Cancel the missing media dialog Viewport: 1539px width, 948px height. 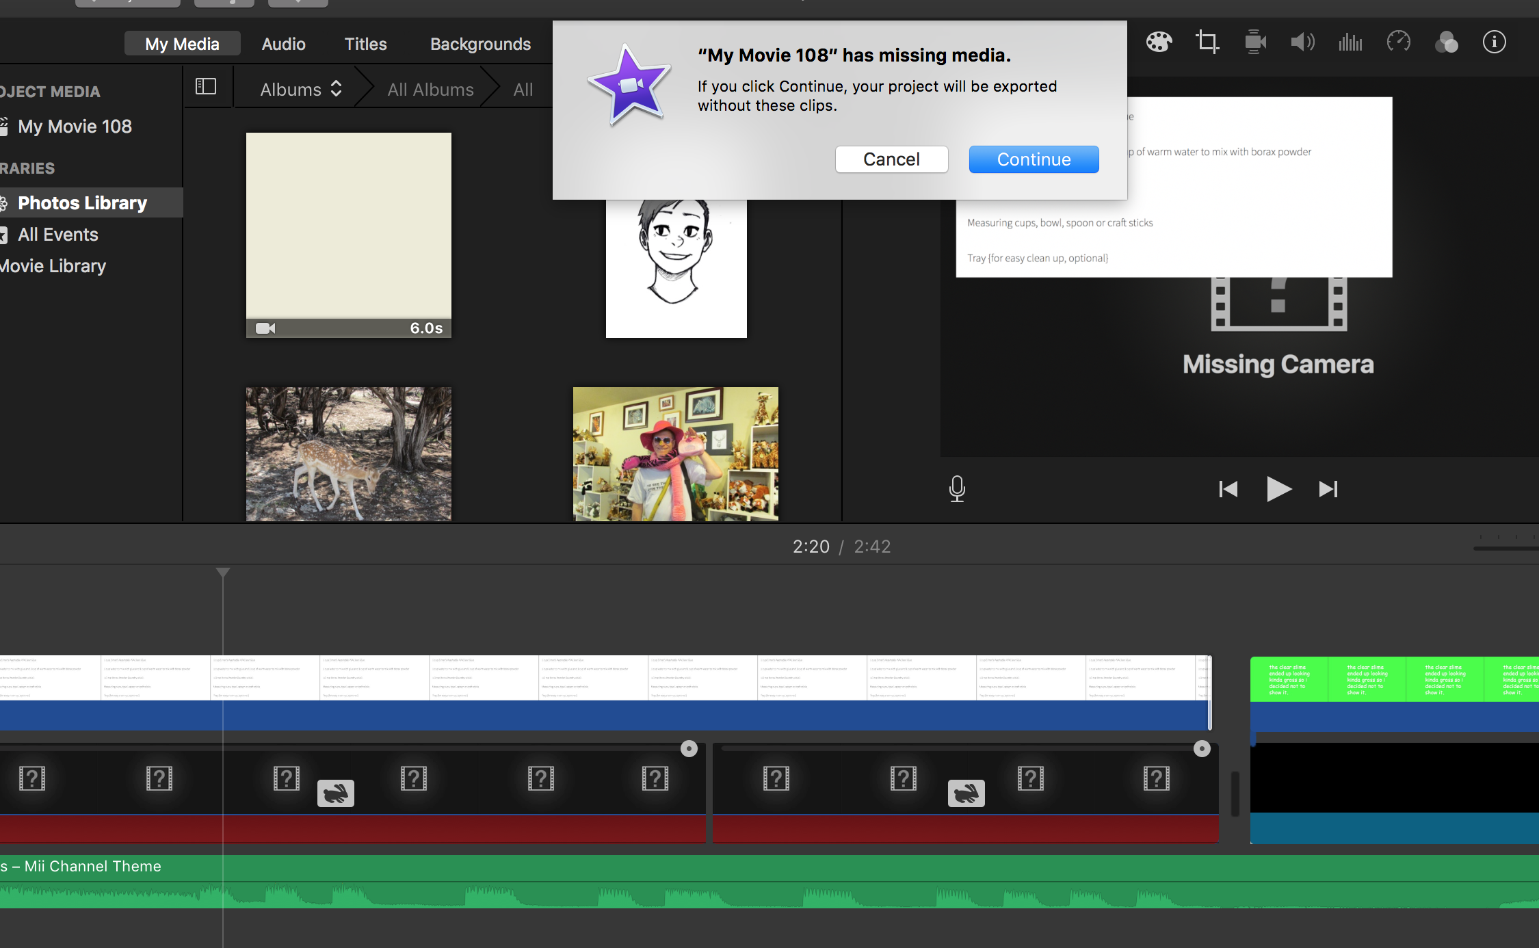click(891, 159)
